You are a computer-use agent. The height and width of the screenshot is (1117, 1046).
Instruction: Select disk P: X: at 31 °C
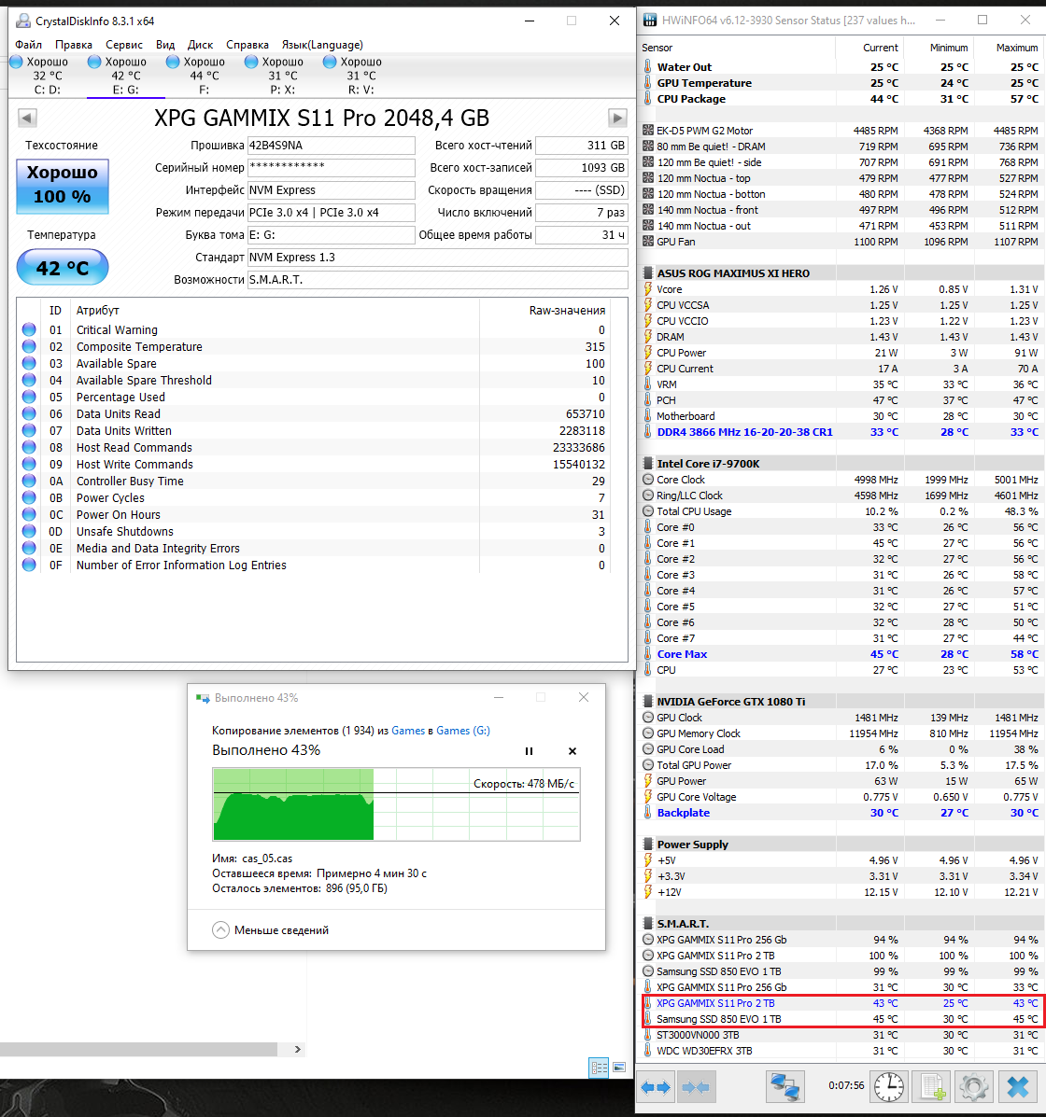pyautogui.click(x=282, y=76)
